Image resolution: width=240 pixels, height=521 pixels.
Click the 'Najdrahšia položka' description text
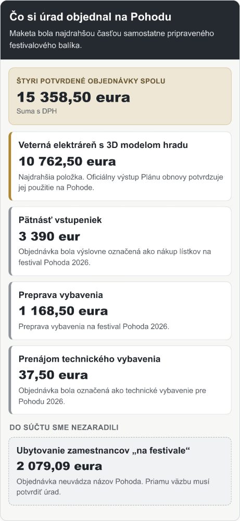121,182
